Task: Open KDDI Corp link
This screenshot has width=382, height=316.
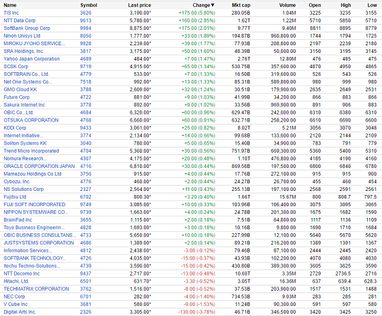Action: click(x=15, y=128)
